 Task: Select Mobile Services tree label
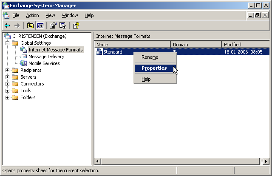pos(44,63)
